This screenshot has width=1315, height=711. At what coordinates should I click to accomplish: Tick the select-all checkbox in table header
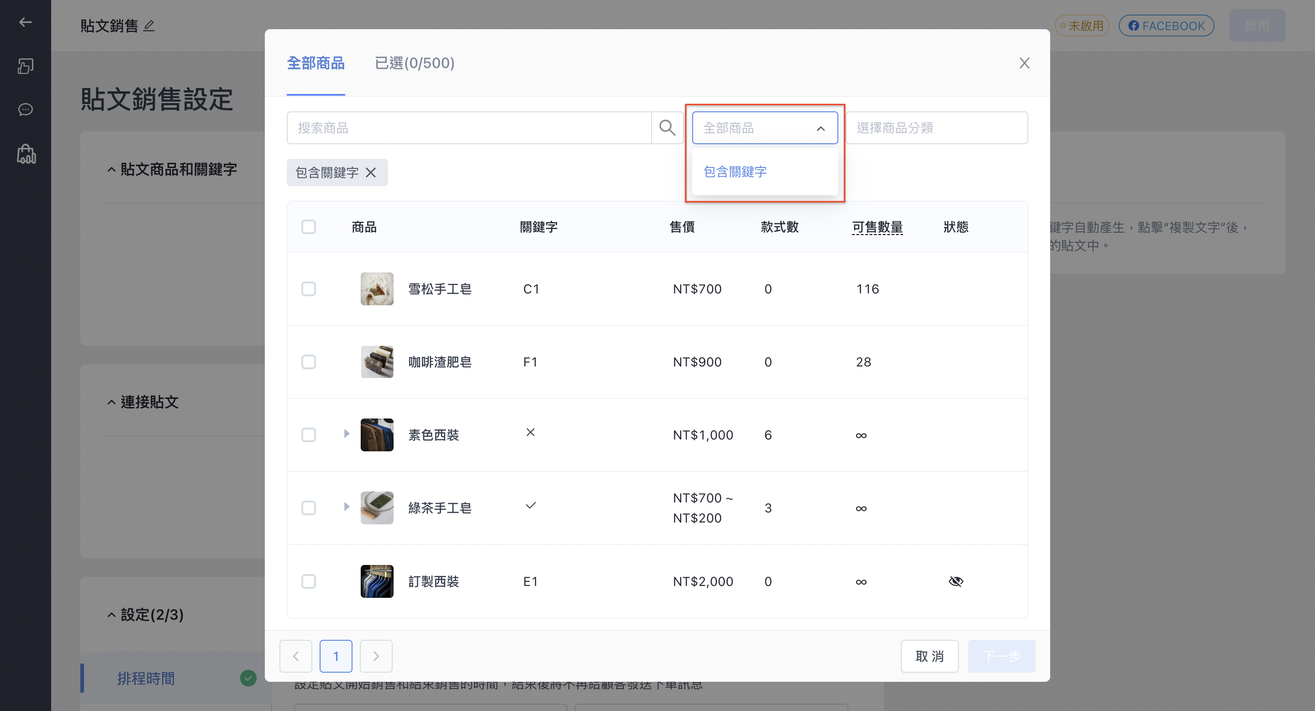[308, 226]
